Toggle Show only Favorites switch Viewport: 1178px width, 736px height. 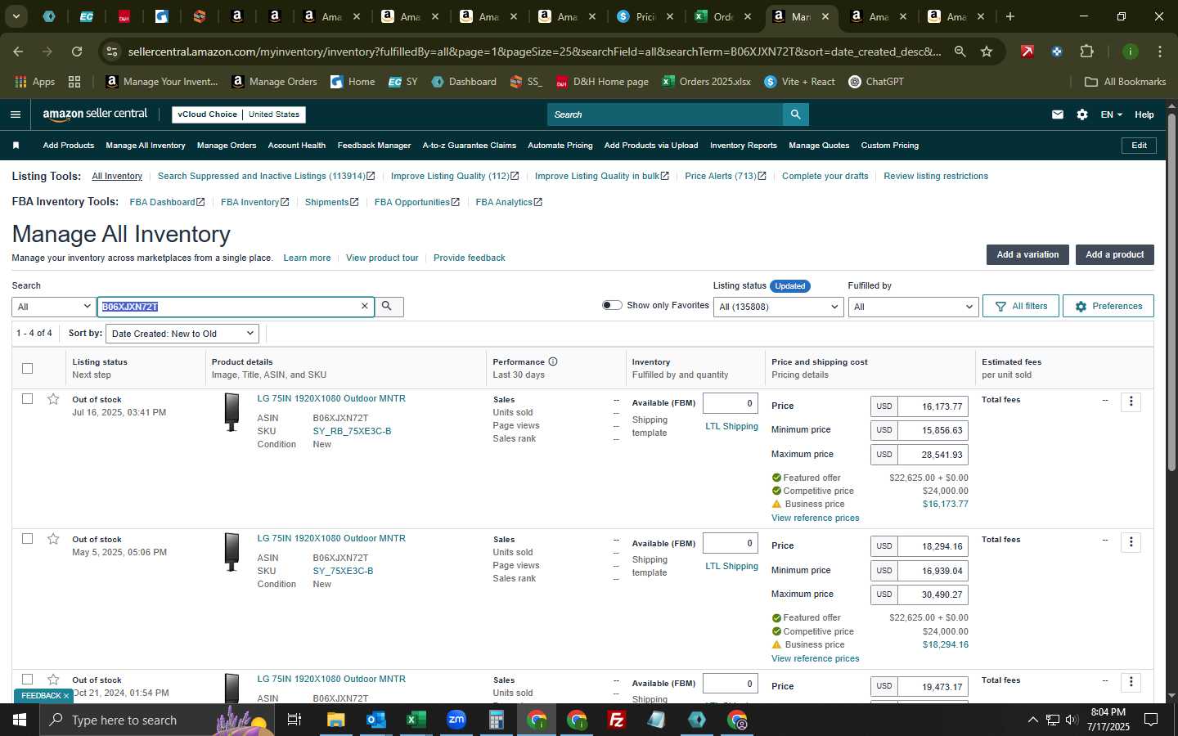click(x=612, y=305)
